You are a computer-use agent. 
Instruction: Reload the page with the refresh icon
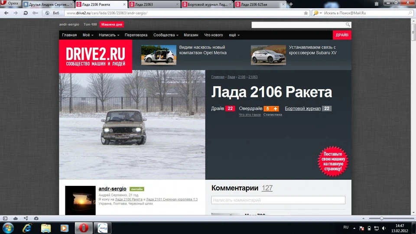tap(26, 13)
